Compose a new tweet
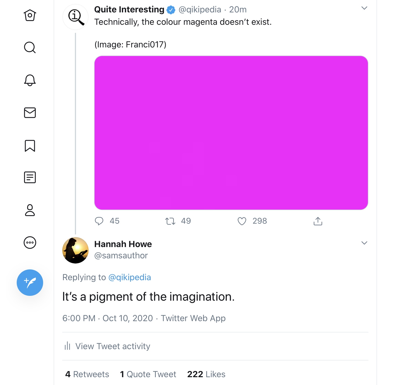The image size is (394, 385). click(x=30, y=283)
